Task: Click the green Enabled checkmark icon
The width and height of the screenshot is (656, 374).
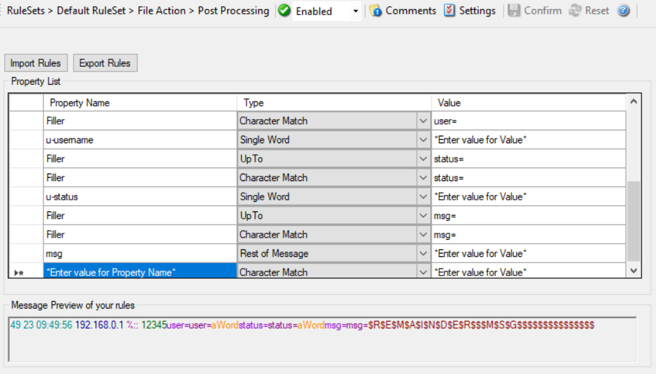Action: point(284,11)
